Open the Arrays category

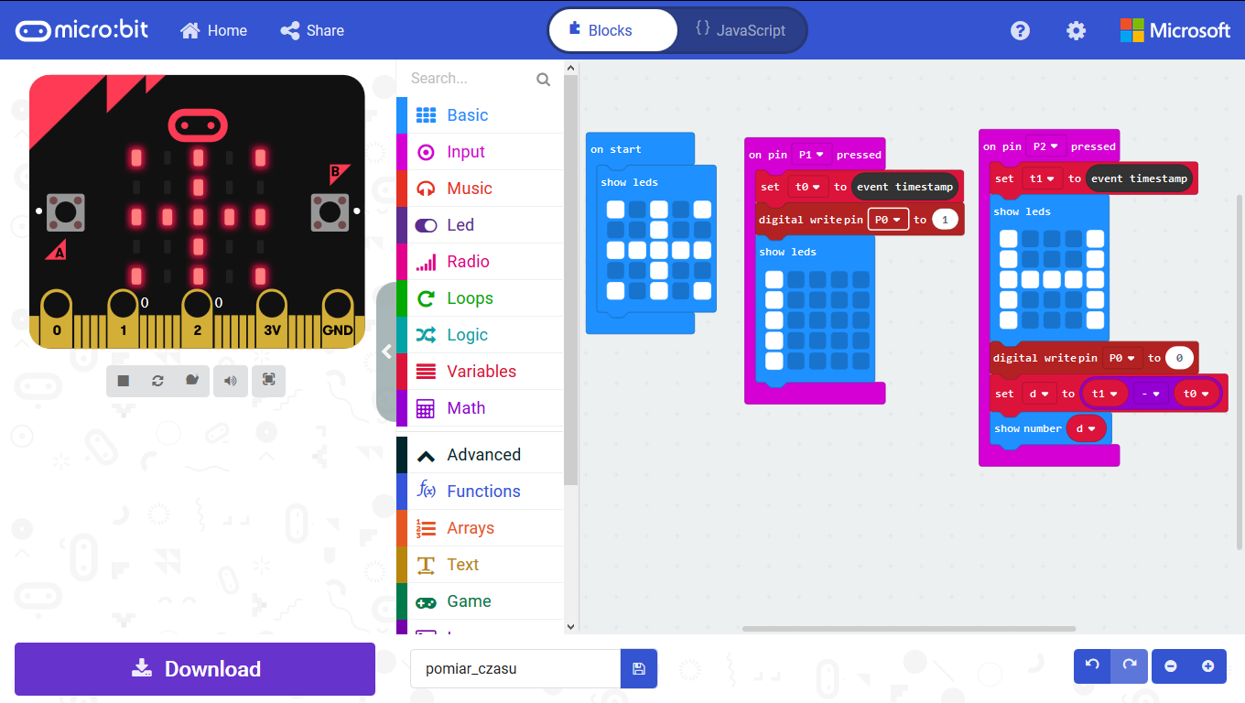click(x=481, y=528)
